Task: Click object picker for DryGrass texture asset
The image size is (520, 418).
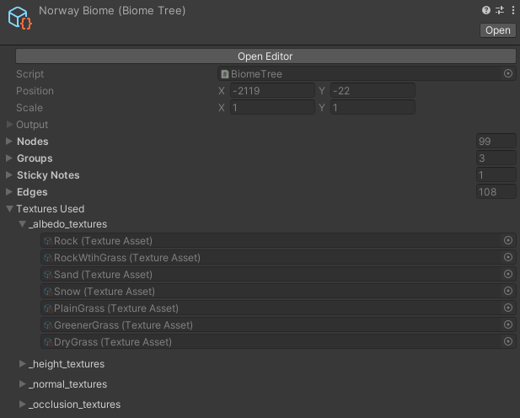Action: coord(507,341)
